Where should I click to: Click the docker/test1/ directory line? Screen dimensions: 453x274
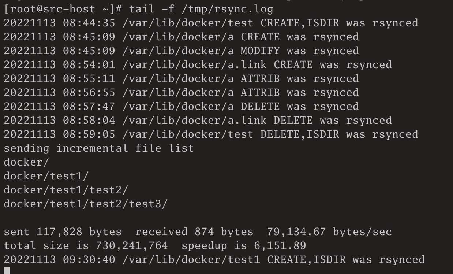[46, 176]
